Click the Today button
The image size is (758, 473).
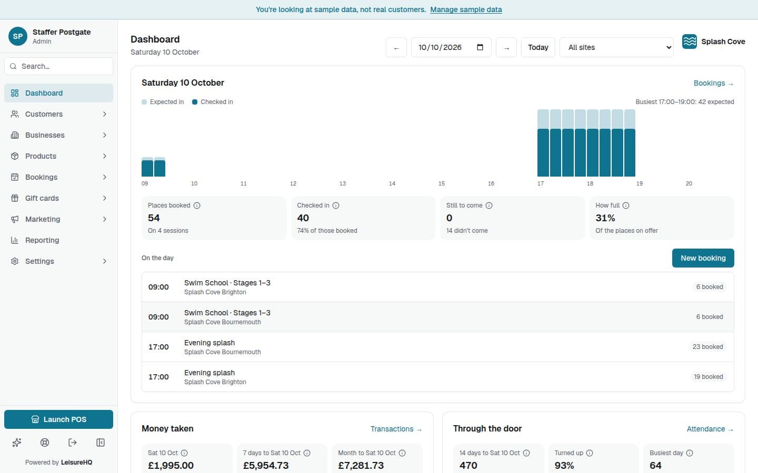(538, 47)
